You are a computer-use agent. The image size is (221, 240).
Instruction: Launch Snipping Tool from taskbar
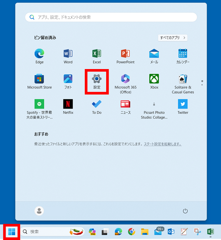pos(197,232)
